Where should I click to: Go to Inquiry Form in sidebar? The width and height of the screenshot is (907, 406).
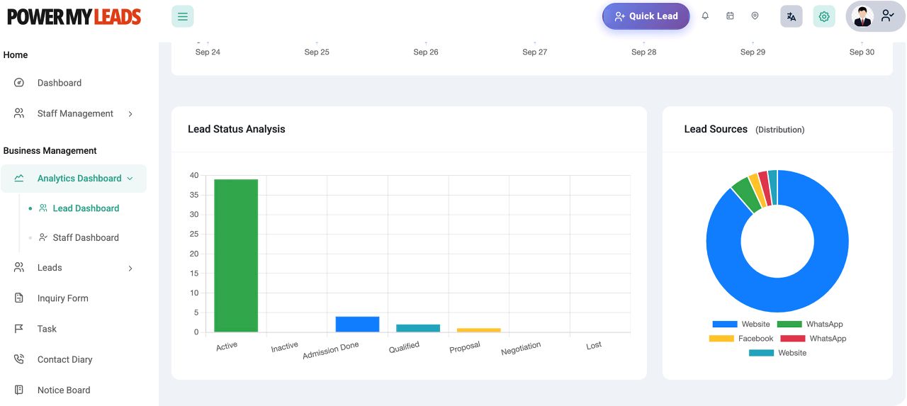coord(62,298)
